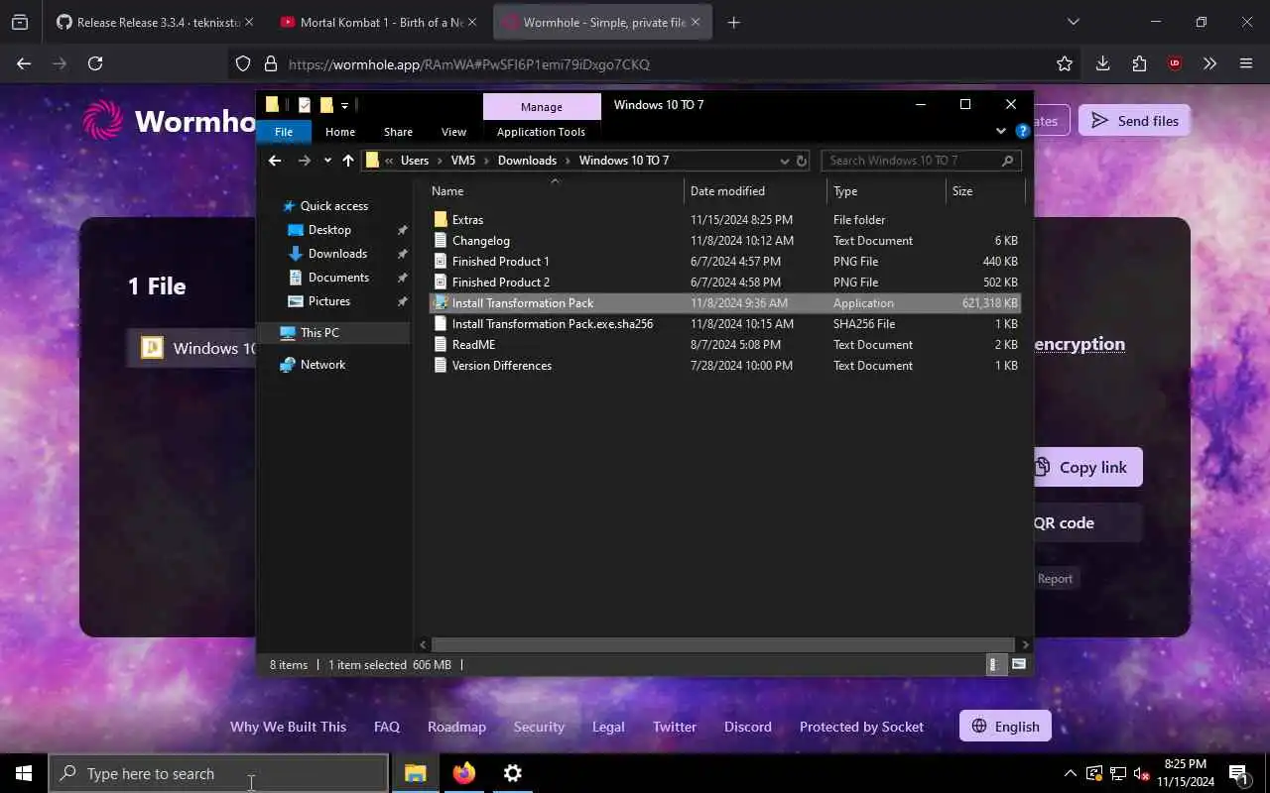The image size is (1270, 793).
Task: Switch to the Mortal Kombat YouTube tab
Action: coord(381,22)
